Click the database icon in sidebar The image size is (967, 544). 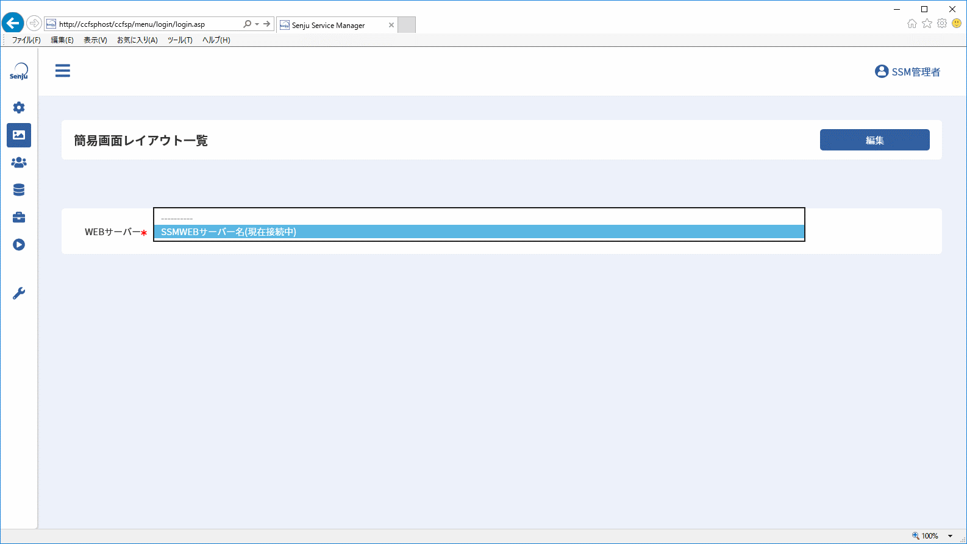pyautogui.click(x=19, y=190)
